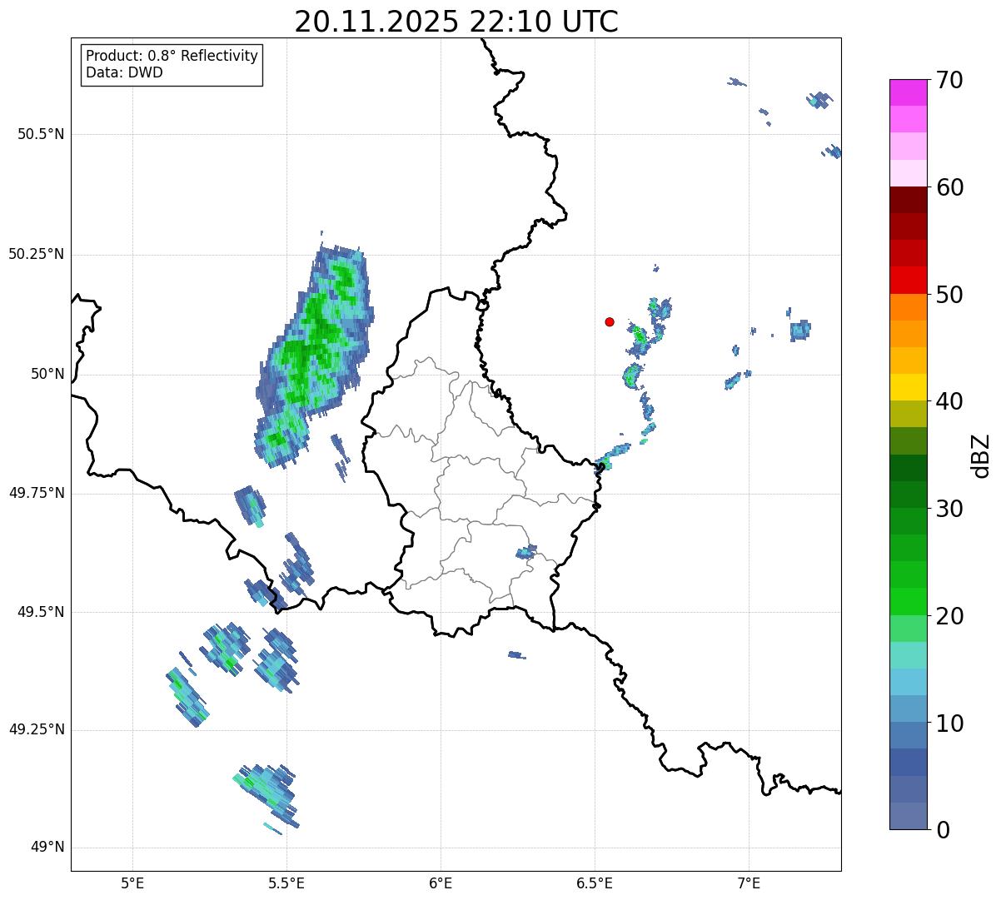Click the 6°E longitude label

pyautogui.click(x=441, y=883)
